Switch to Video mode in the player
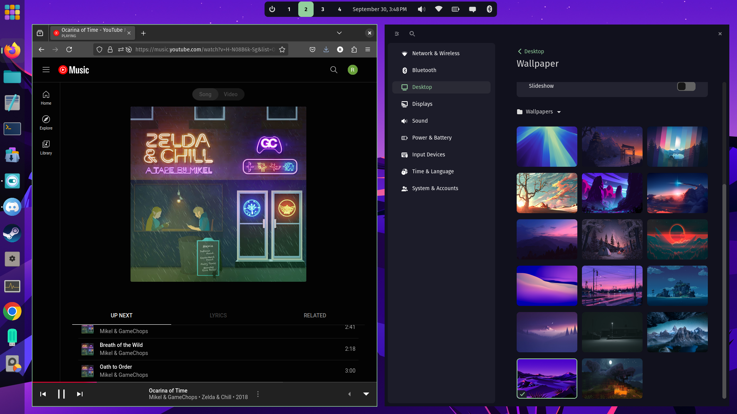 coord(230,94)
